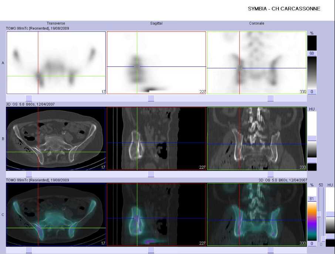This screenshot has height=254, width=335.
Task: Click the Coronale column heading
Action: click(257, 23)
